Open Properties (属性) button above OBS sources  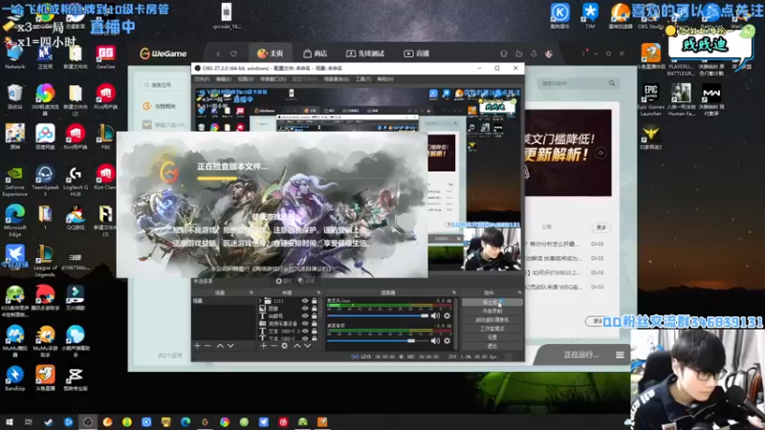pyautogui.click(x=283, y=281)
